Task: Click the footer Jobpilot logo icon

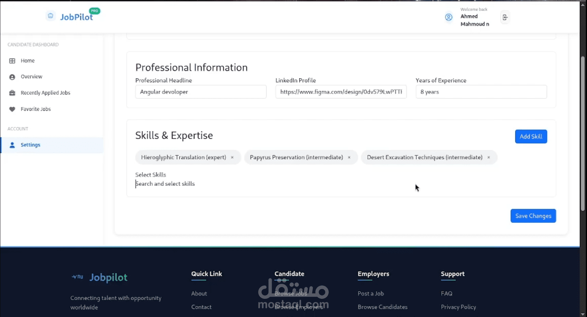Action: (x=77, y=277)
